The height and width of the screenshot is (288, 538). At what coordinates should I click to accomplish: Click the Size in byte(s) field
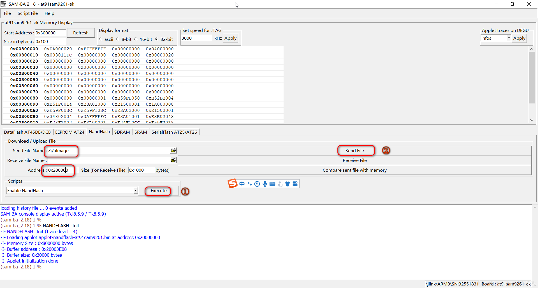pos(50,41)
